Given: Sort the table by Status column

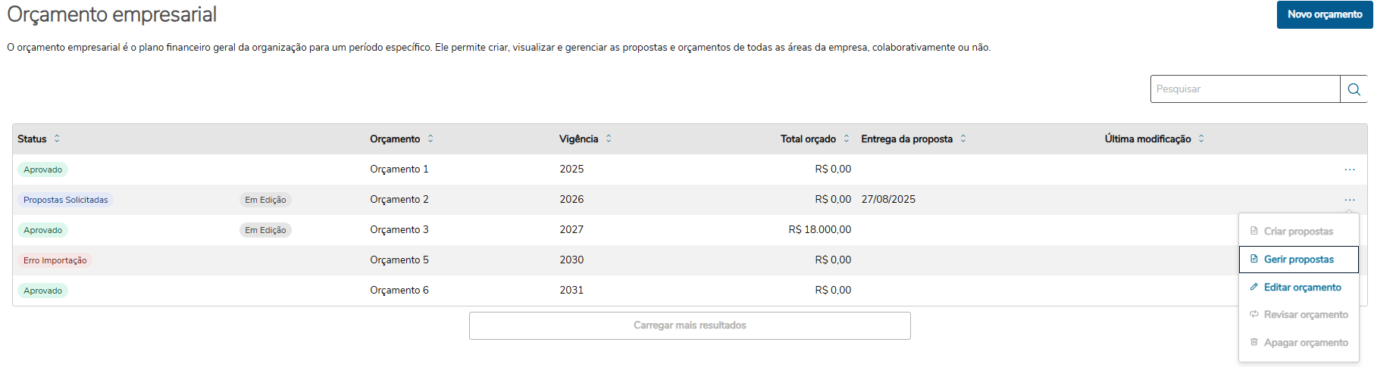Looking at the screenshot, I should coord(57,138).
